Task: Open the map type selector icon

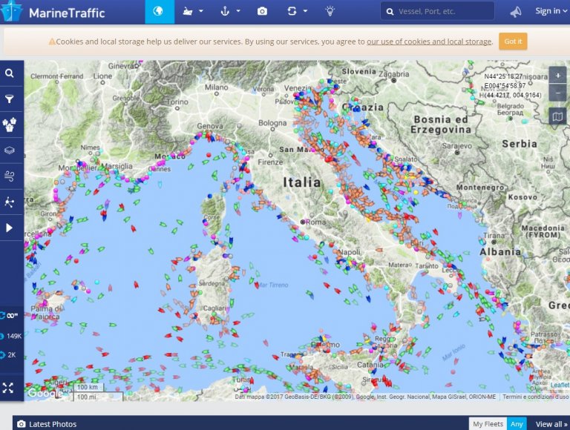Action: 557,116
